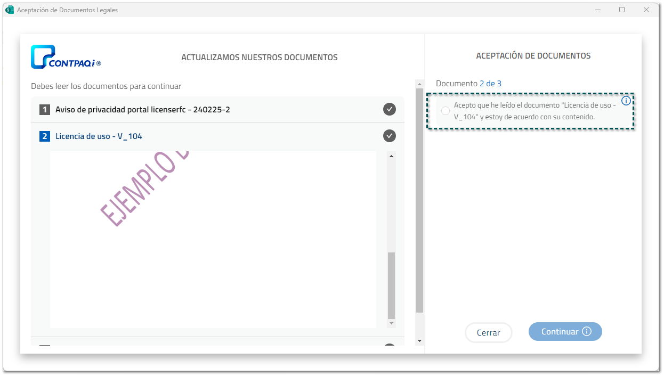Image resolution: width=664 pixels, height=376 pixels.
Task: Click the document list scroll up arrow
Action: [x=419, y=84]
